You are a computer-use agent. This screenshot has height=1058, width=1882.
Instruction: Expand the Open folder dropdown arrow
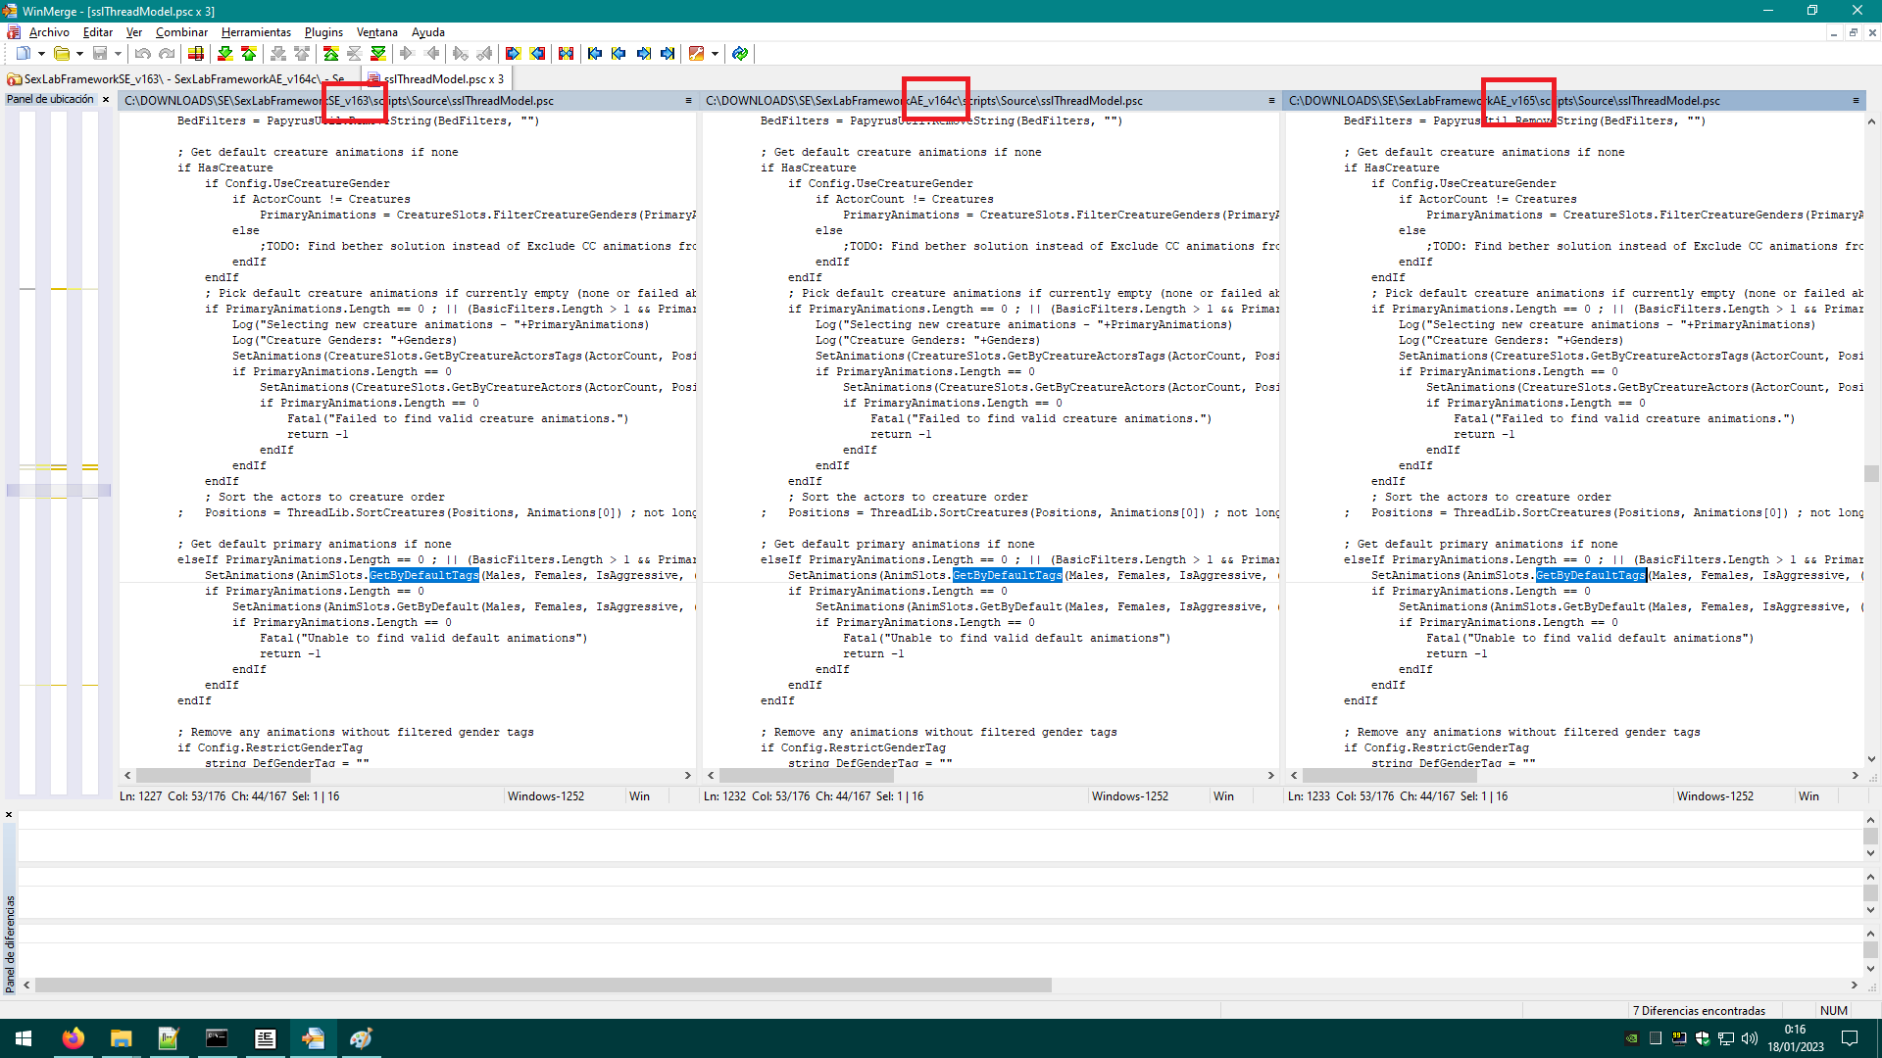point(79,54)
